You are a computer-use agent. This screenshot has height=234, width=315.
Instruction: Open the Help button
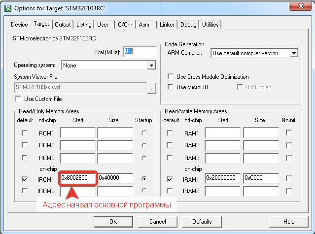pyautogui.click(x=289, y=222)
